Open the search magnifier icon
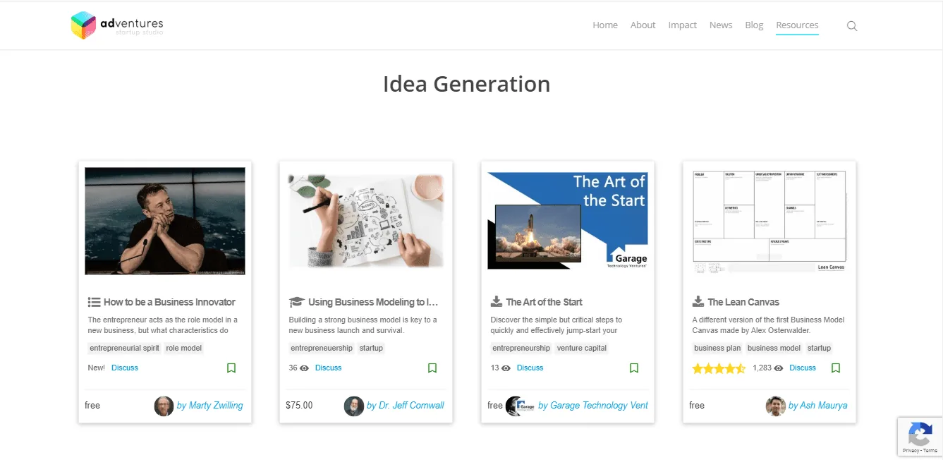This screenshot has height=460, width=943. click(852, 26)
